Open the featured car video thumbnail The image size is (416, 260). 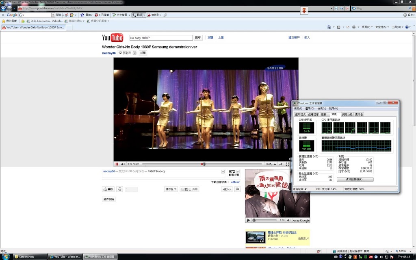point(256,237)
